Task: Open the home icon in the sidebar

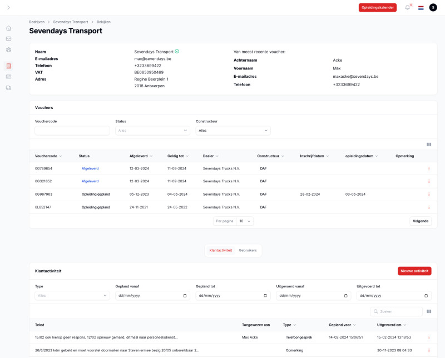Action: [x=8, y=28]
